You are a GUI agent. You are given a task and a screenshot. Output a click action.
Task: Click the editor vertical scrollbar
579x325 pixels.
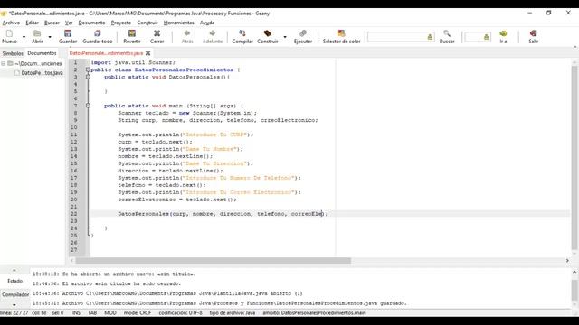[x=574, y=158]
